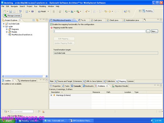This screenshot has width=164, height=123.
Task: Click the mapping file name error icon
Action: 51,28
